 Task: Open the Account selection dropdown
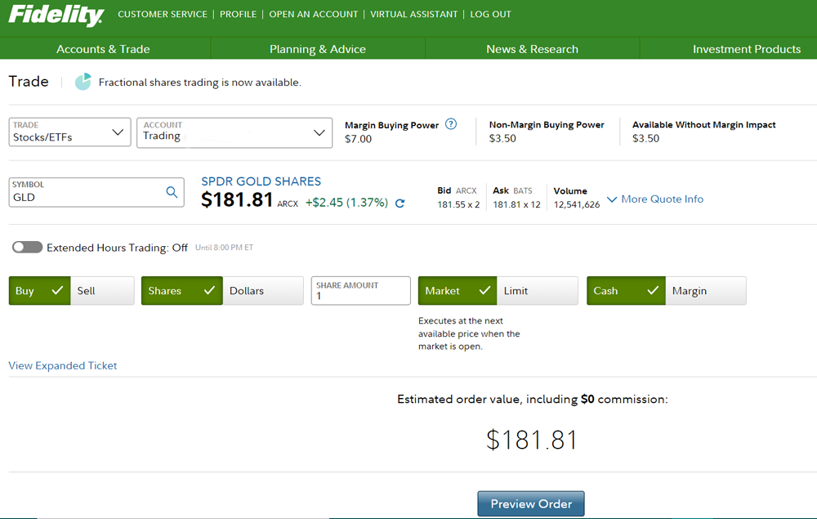click(234, 132)
